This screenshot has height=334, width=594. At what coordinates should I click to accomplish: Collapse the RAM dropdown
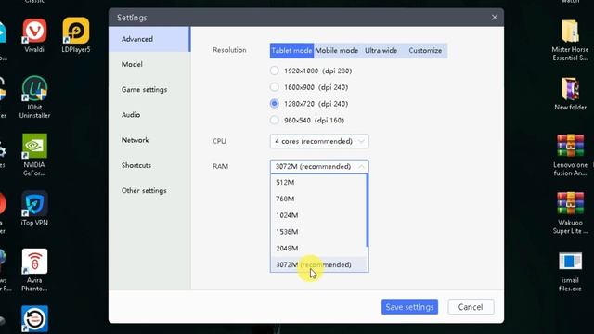point(319,166)
